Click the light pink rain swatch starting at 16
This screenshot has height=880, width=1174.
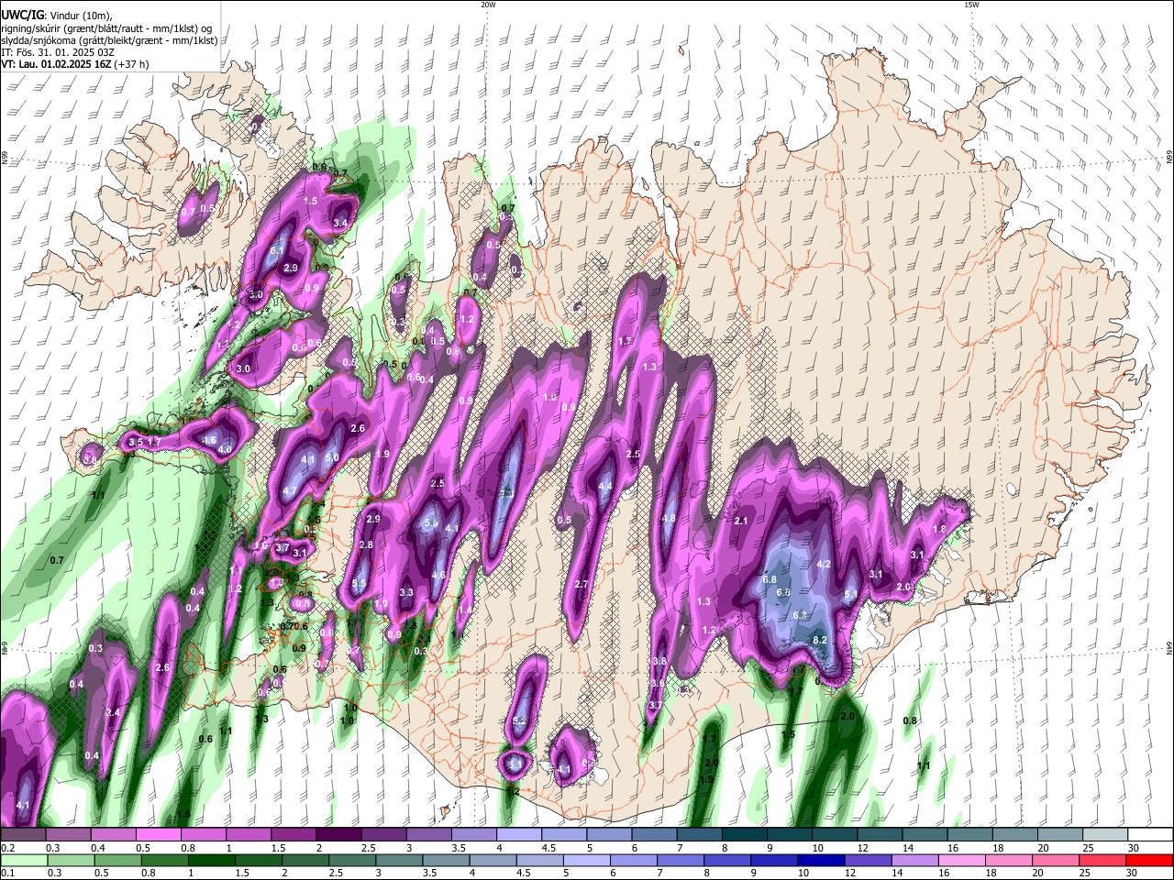tap(960, 861)
